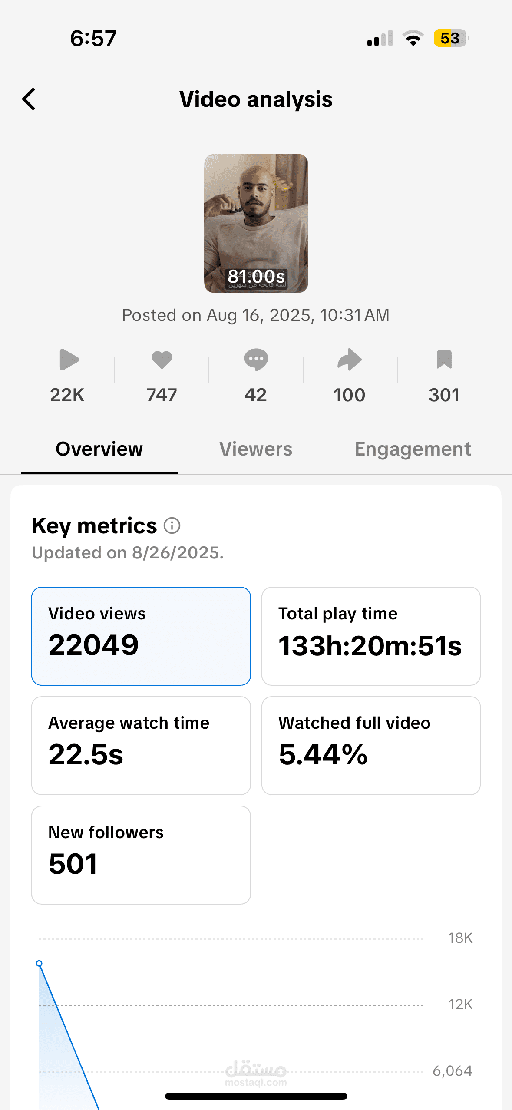Switch to the Overview tab
Image resolution: width=512 pixels, height=1110 pixels.
click(99, 449)
